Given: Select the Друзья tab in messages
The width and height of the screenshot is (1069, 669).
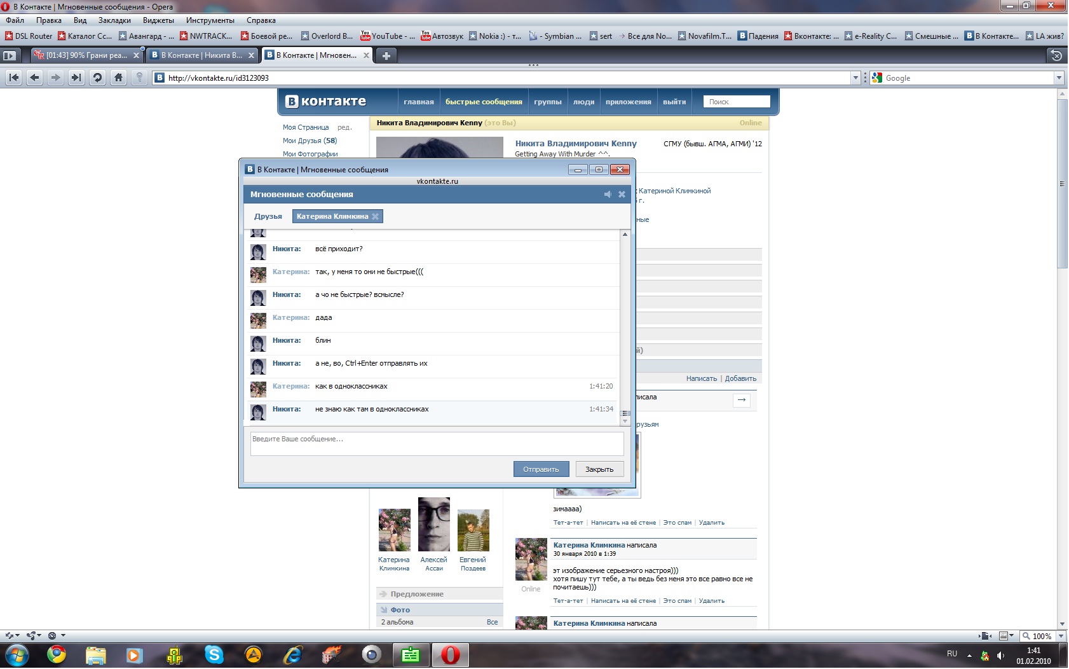Looking at the screenshot, I should 268,216.
